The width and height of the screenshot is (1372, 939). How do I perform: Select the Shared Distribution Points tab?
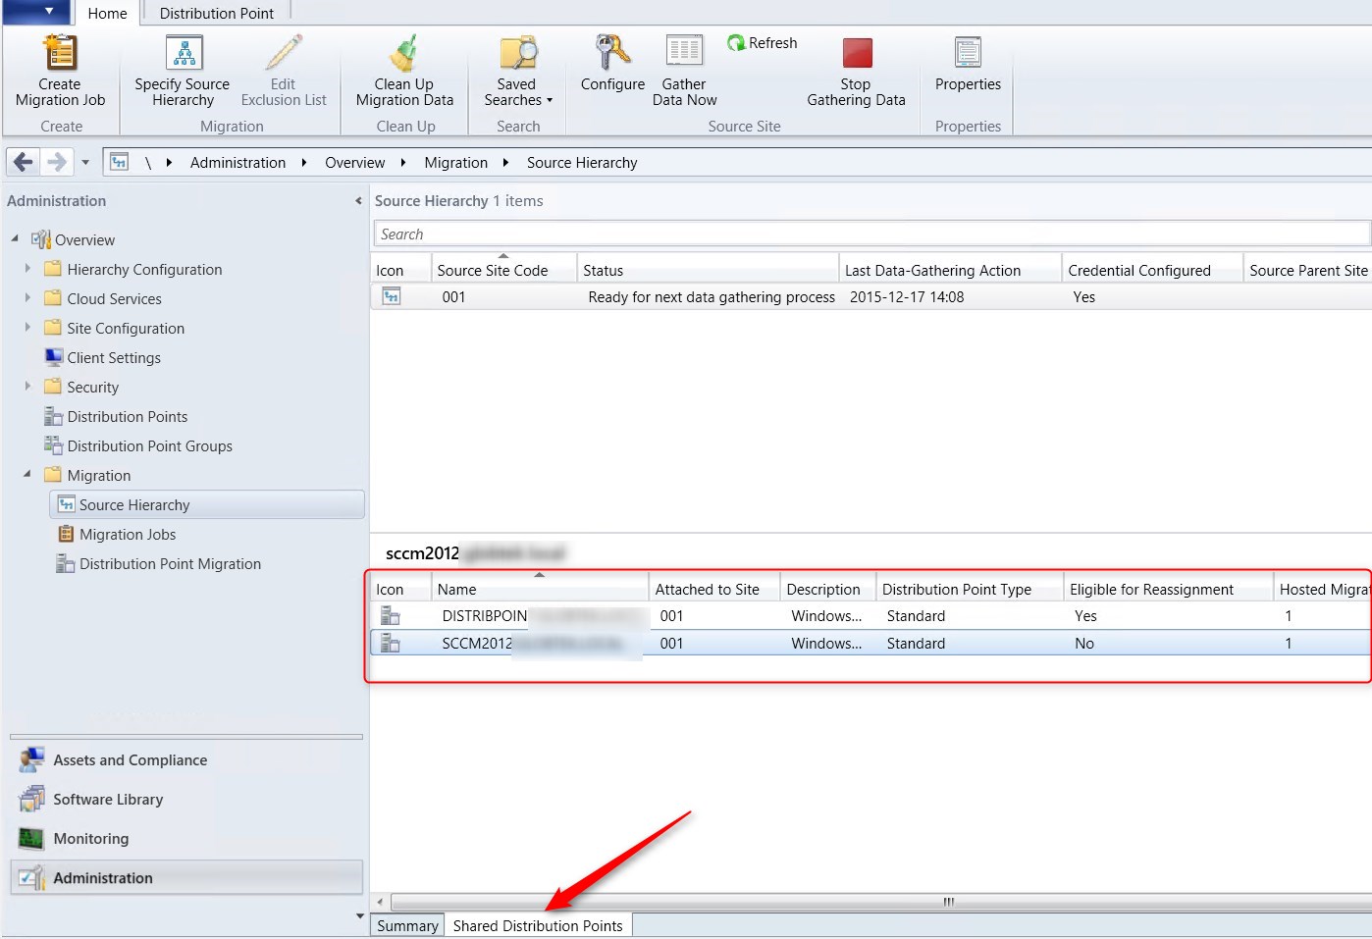(x=538, y=925)
